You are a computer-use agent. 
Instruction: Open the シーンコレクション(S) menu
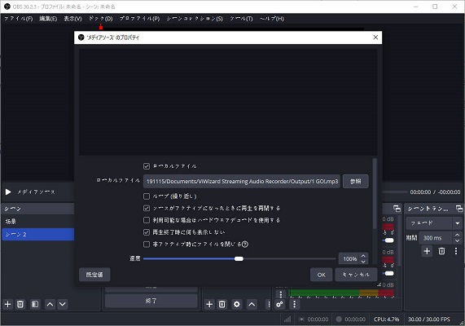[195, 19]
